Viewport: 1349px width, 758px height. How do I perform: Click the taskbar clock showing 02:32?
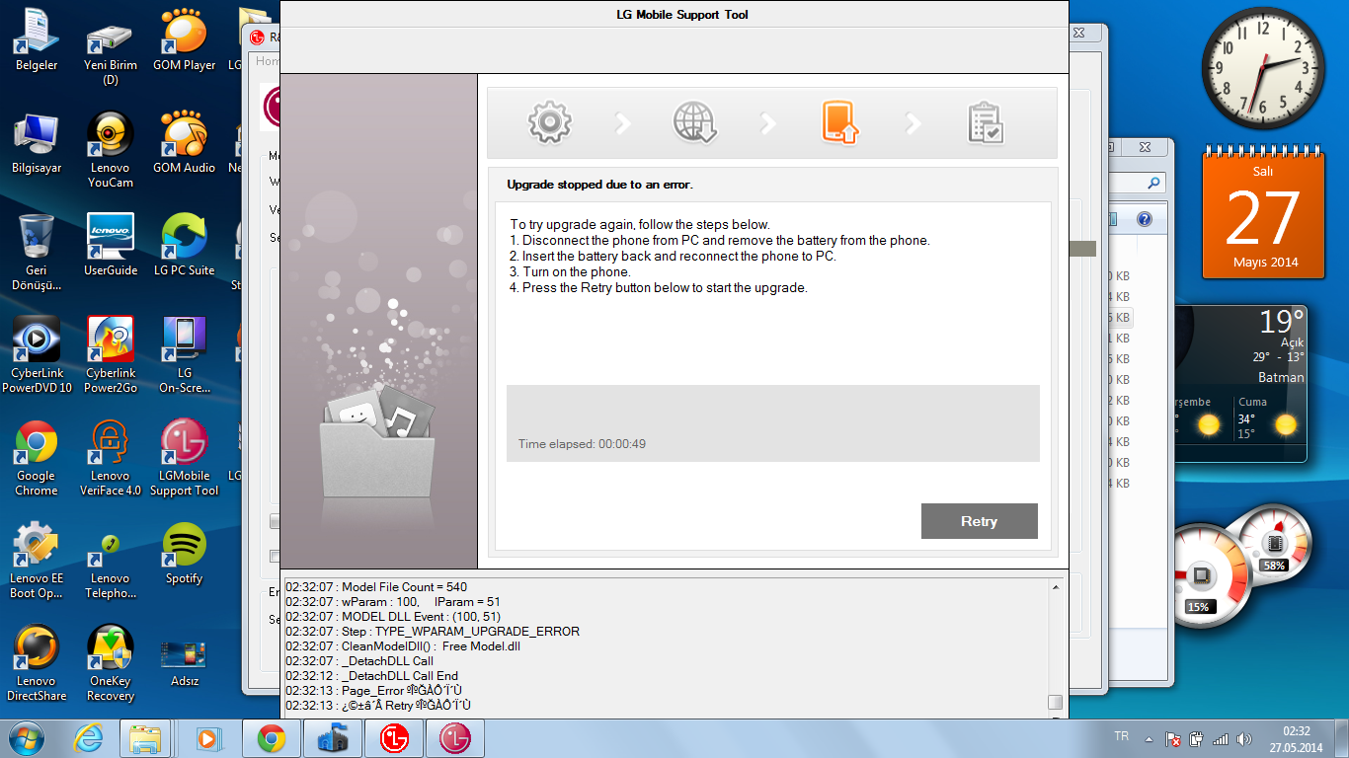pos(1296,738)
